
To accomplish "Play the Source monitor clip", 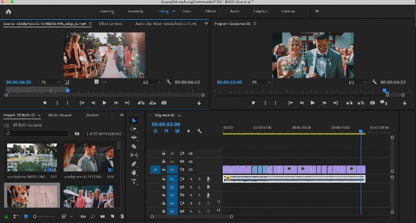I will tap(105, 103).
